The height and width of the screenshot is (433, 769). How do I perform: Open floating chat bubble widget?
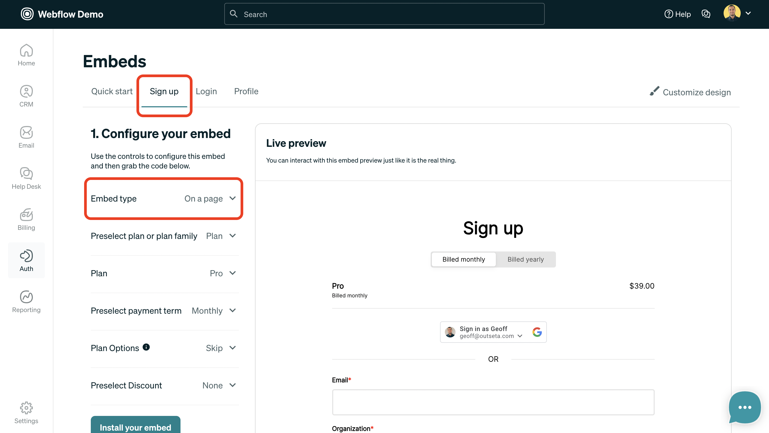744,407
